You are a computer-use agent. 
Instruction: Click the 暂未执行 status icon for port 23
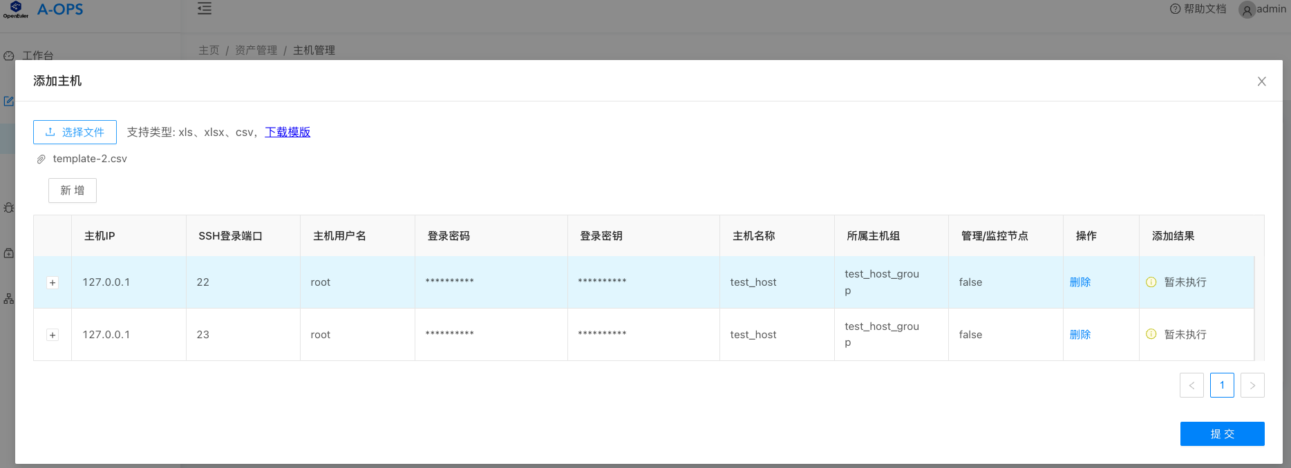[x=1151, y=334]
